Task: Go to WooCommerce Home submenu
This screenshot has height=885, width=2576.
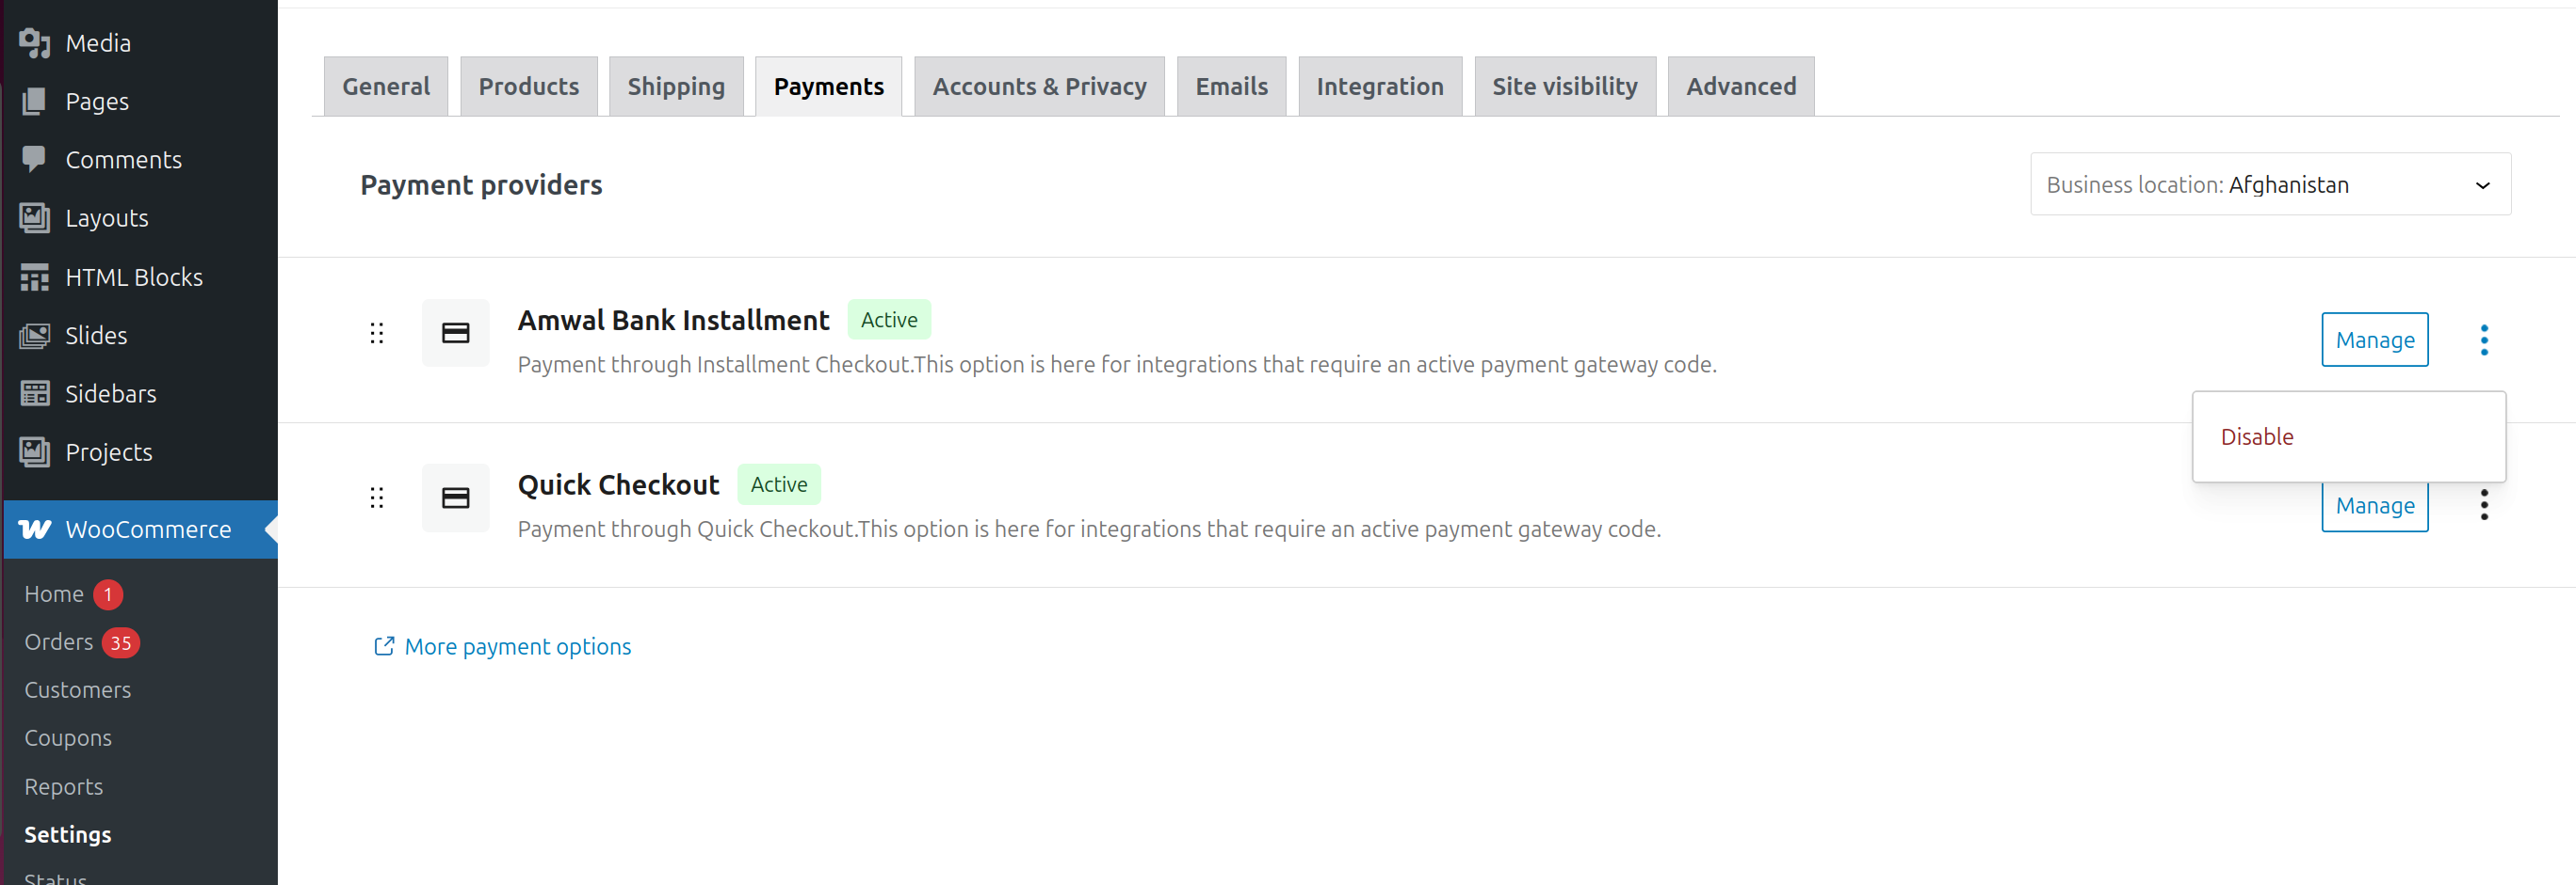Action: tap(54, 595)
